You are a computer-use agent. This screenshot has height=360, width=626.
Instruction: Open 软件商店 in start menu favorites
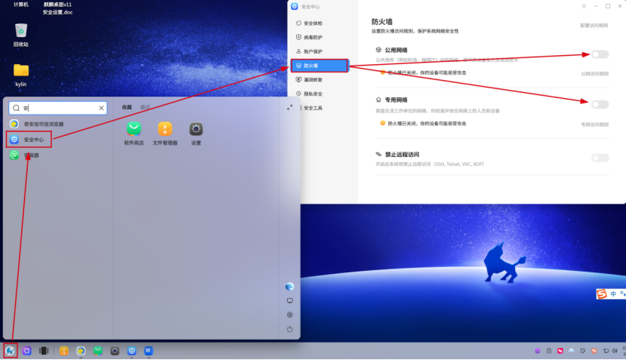134,134
